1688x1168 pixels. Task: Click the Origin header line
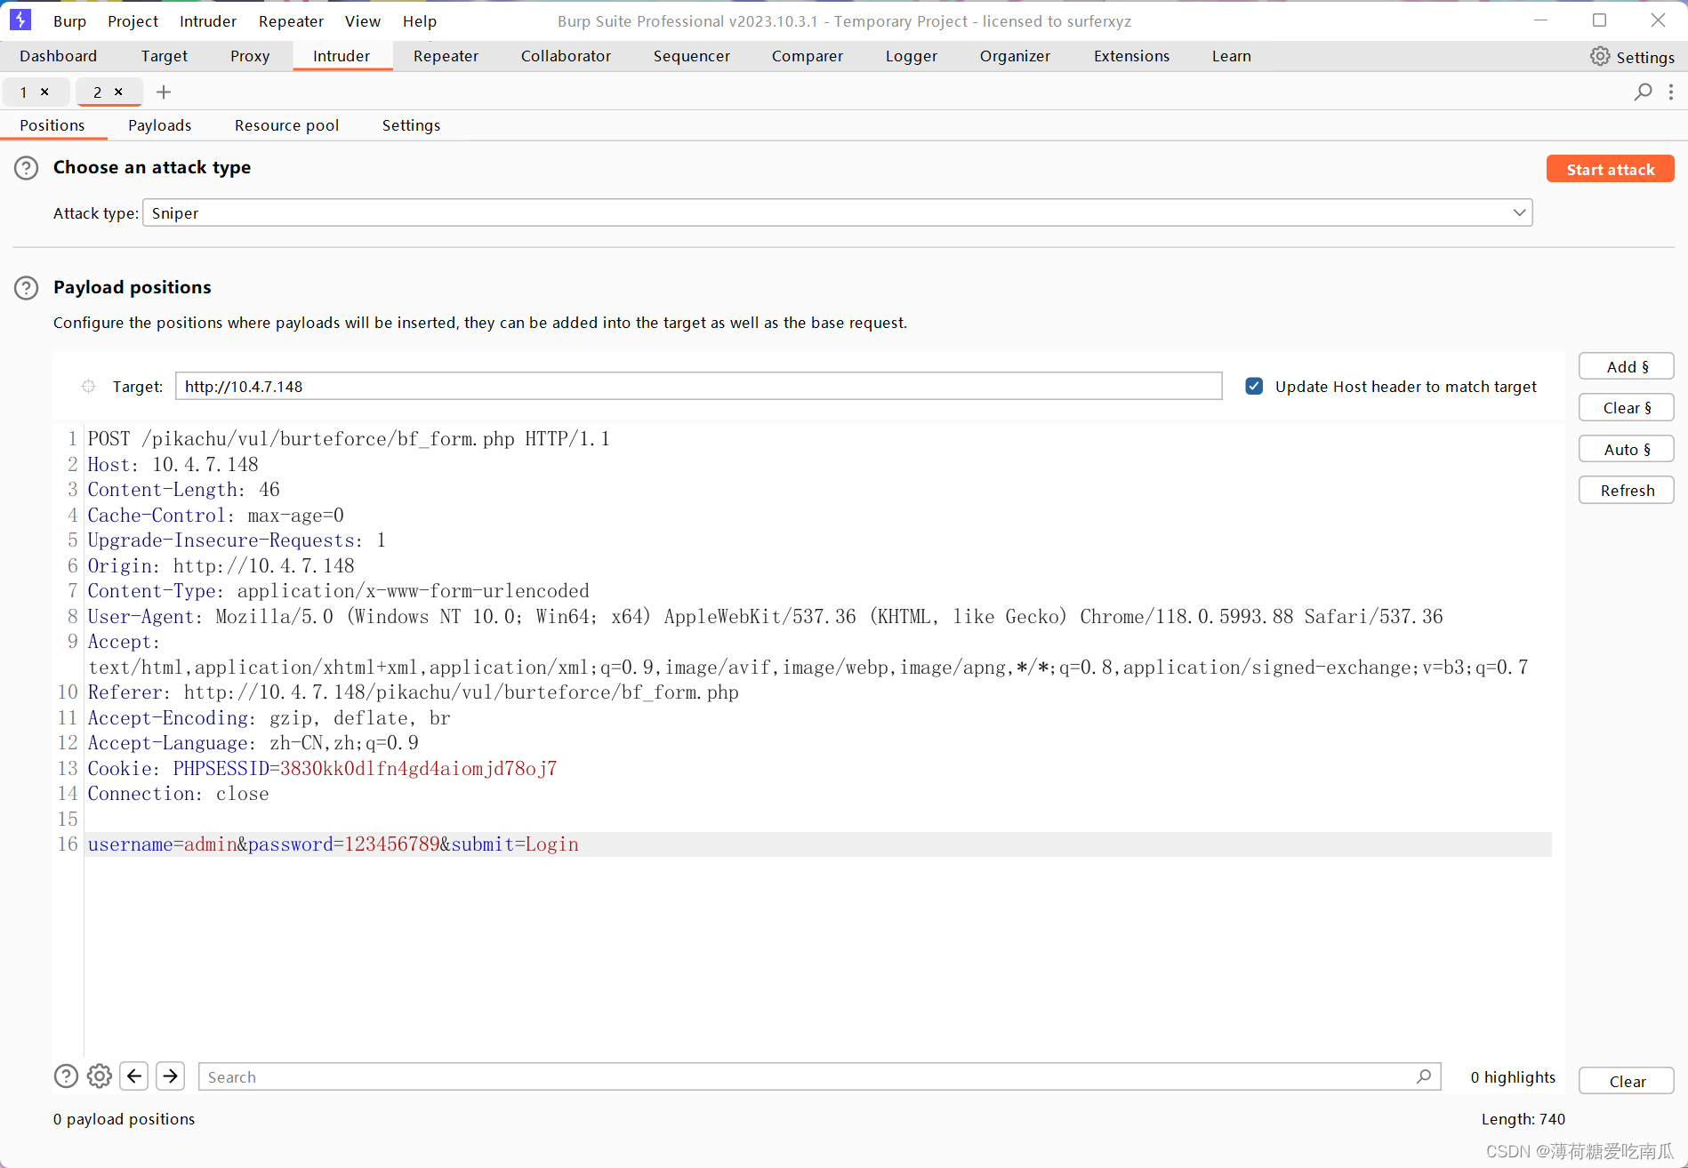point(221,566)
